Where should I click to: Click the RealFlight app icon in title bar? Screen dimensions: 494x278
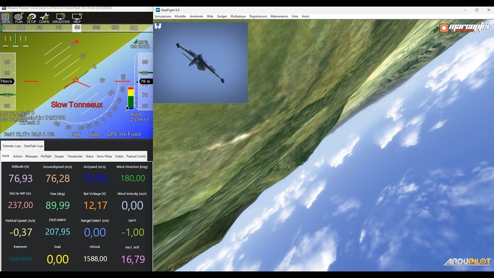click(x=157, y=10)
